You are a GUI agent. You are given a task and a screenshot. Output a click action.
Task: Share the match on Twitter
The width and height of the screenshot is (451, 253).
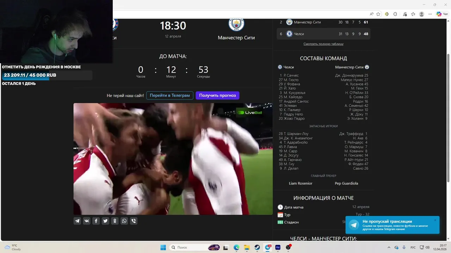click(x=105, y=221)
